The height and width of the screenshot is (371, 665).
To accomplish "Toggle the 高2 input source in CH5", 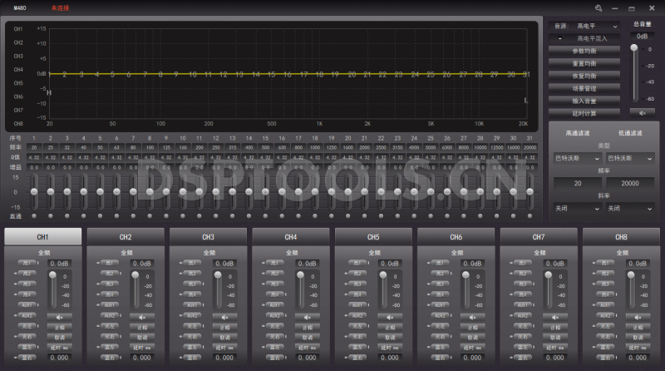I will click(358, 274).
